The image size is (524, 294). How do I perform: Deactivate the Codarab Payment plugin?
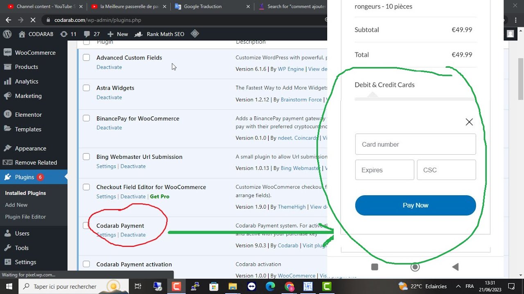[x=133, y=235]
